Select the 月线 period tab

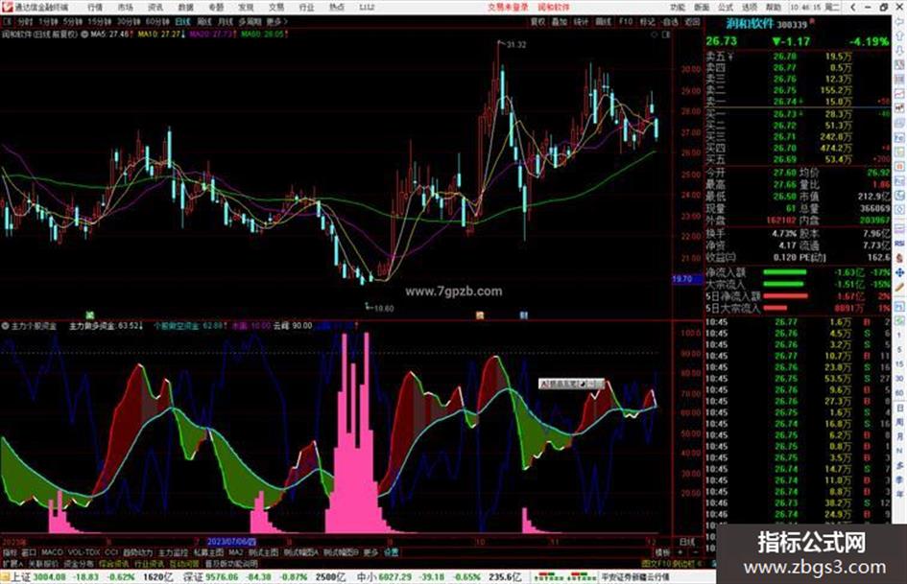point(226,21)
